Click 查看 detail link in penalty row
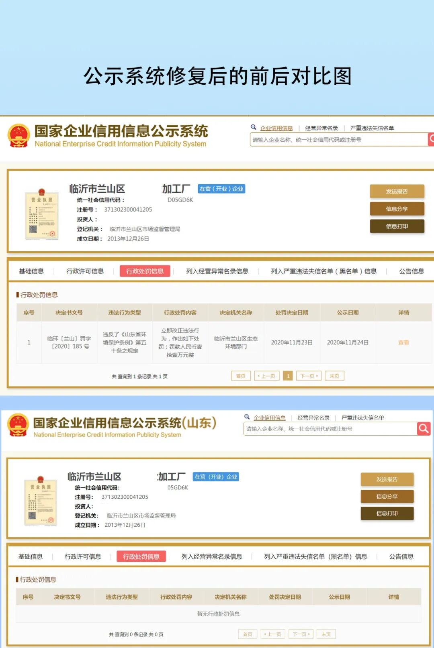 [403, 342]
